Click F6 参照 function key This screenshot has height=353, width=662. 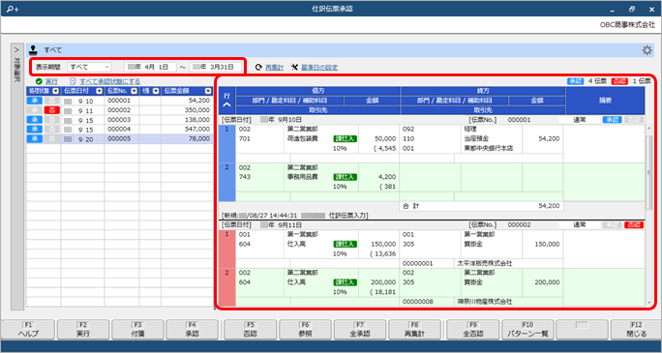[305, 330]
